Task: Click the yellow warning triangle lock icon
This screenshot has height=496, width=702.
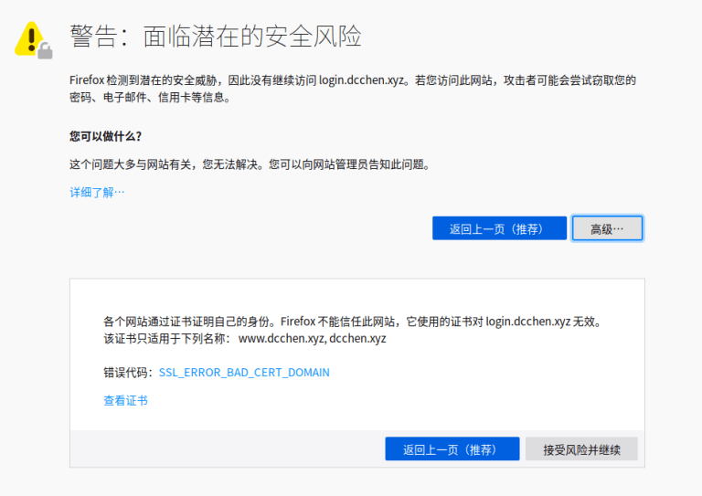Action: (x=34, y=40)
